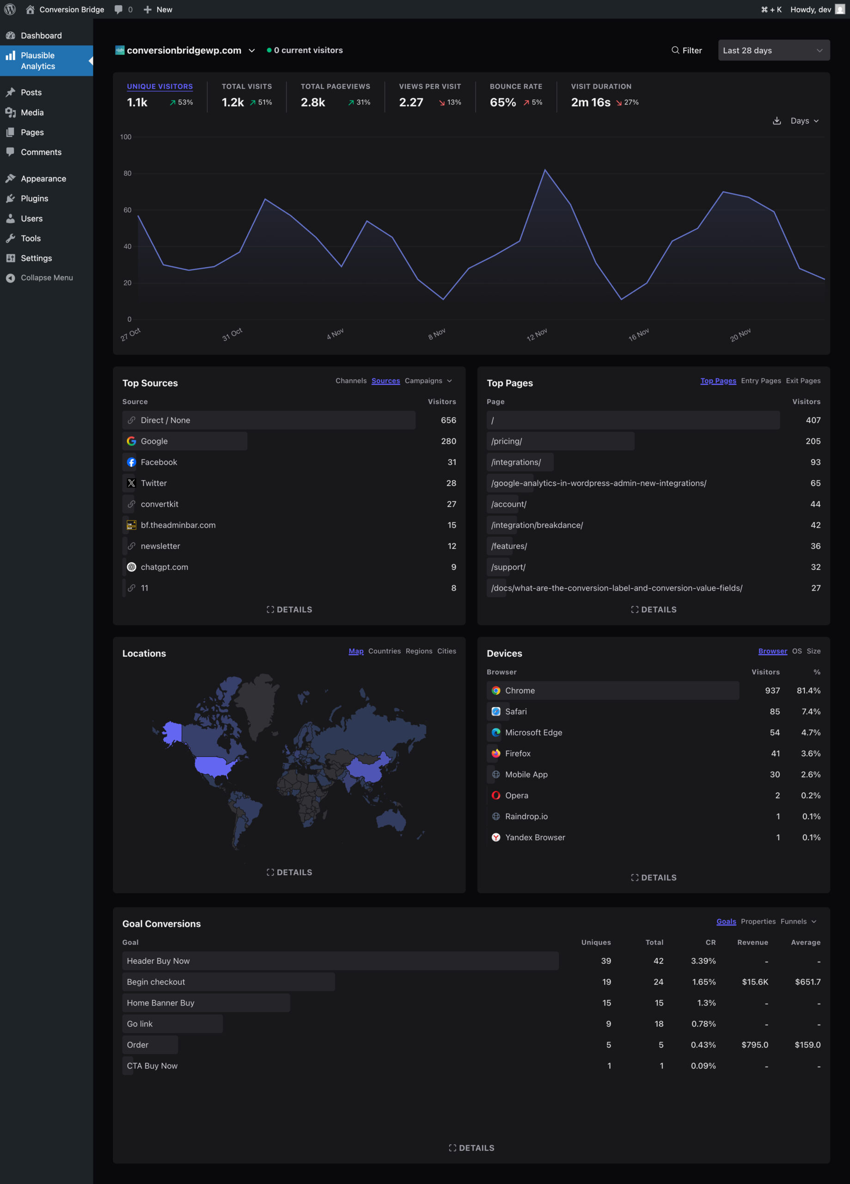Click the WordPress logo in the admin bar
850x1184 pixels.
(x=9, y=9)
